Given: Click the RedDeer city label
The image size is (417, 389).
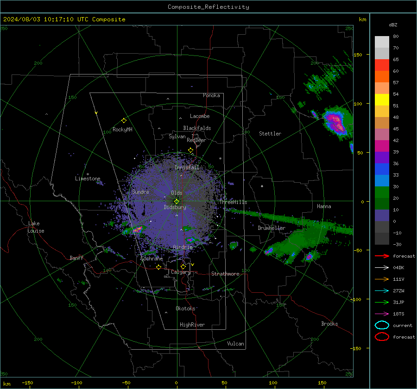Looking at the screenshot, I should (x=196, y=140).
